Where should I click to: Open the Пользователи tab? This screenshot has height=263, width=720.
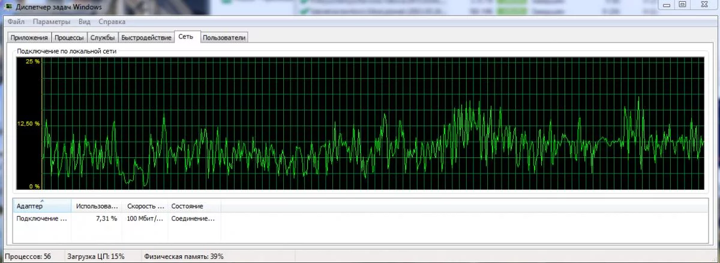[224, 38]
